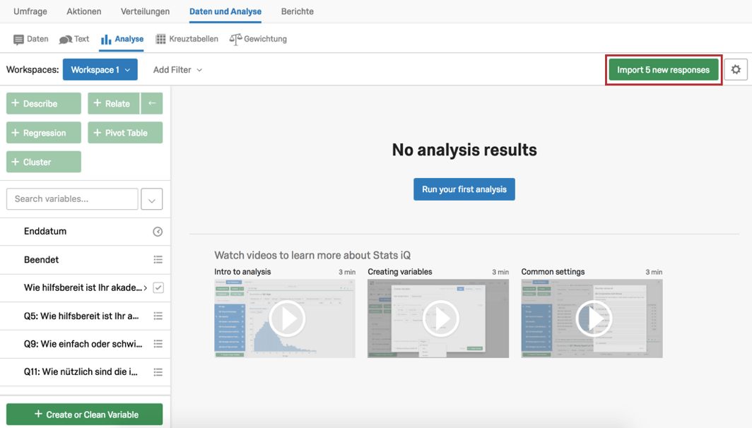This screenshot has height=428, width=752.
Task: Open the Gewichtung sub-tab with scale icon
Action: [x=258, y=39]
